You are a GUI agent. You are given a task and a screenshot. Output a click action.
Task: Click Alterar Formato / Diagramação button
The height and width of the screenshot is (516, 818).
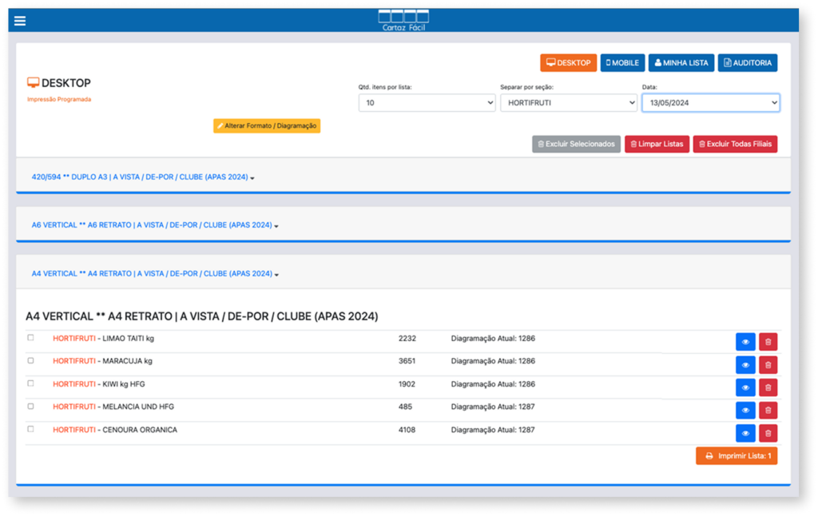(267, 126)
